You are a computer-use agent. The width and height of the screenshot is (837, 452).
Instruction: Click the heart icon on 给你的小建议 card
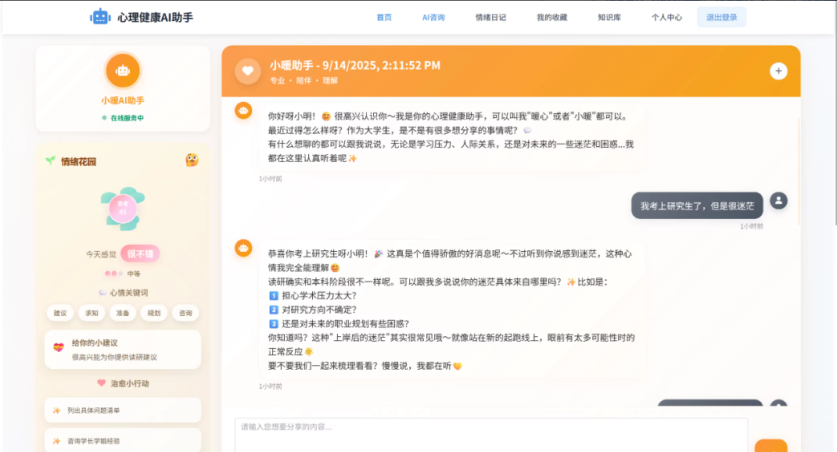pos(56,346)
